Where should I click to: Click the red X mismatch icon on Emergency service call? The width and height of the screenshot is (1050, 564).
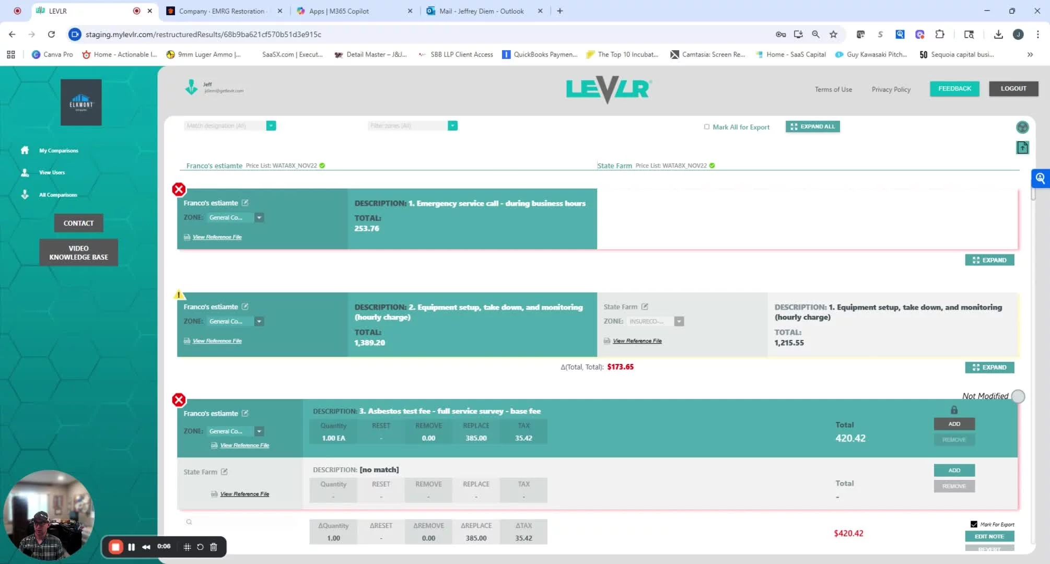pos(179,190)
